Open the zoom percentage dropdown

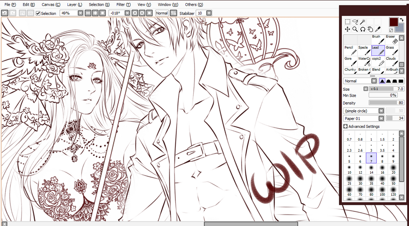pos(81,13)
